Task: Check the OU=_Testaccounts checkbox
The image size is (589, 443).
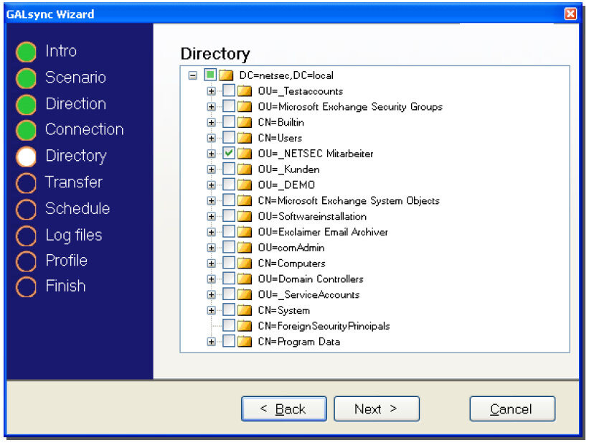Action: [229, 90]
